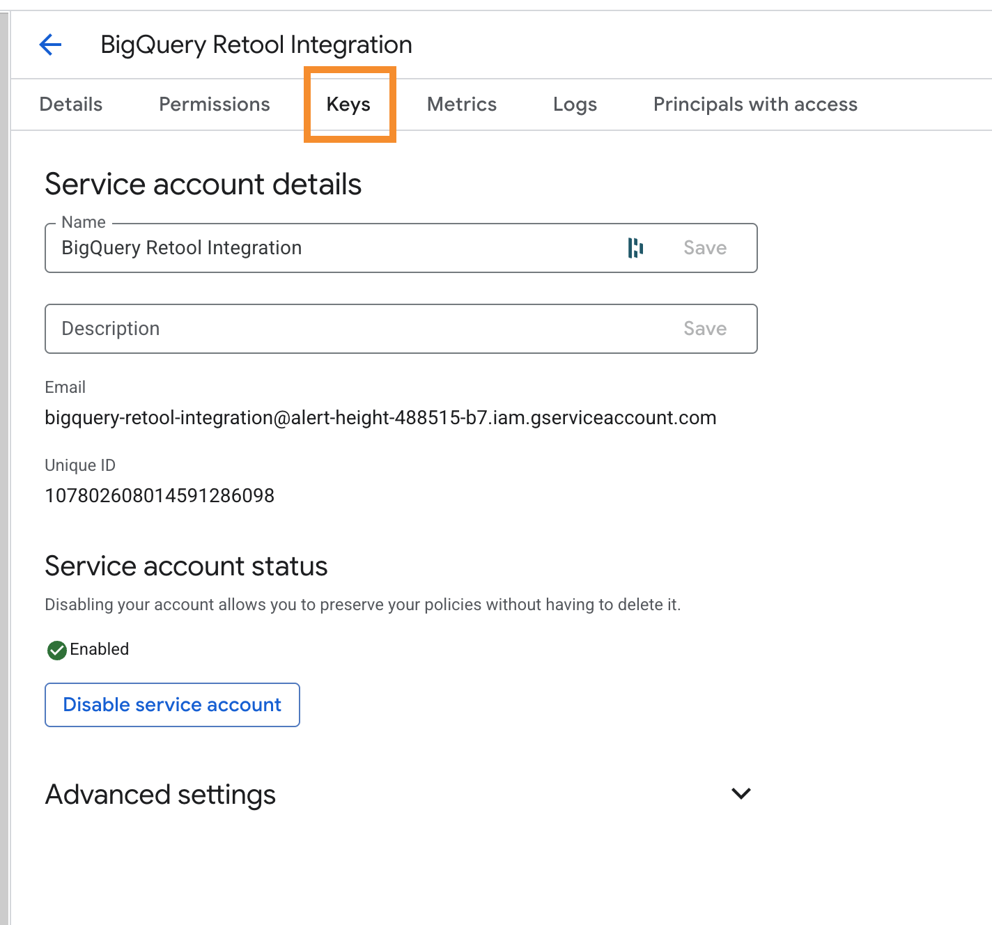Open Principals with access tab

[x=755, y=104]
